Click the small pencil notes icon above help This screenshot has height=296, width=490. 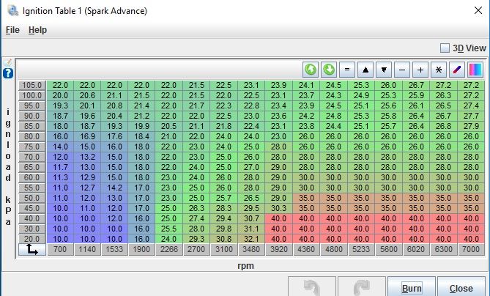point(9,62)
